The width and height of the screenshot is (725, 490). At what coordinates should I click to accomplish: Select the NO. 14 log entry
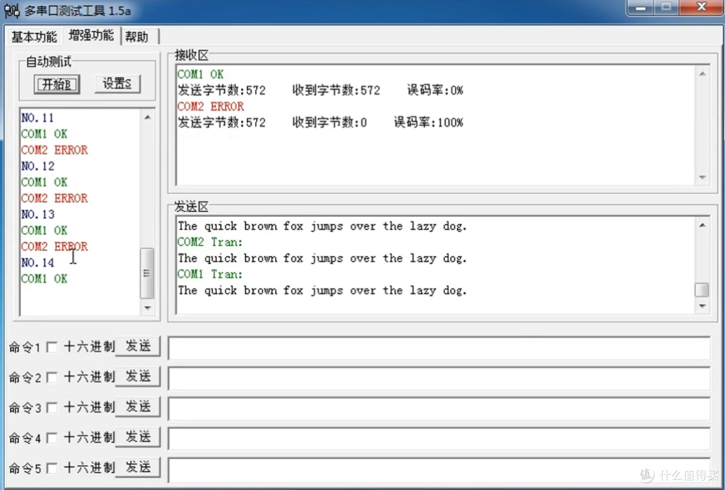point(38,262)
